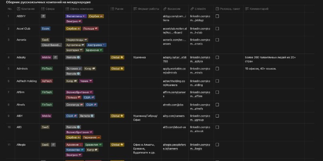
Task: Click the link icon beside the LinkedIn header
Action: point(192,8)
